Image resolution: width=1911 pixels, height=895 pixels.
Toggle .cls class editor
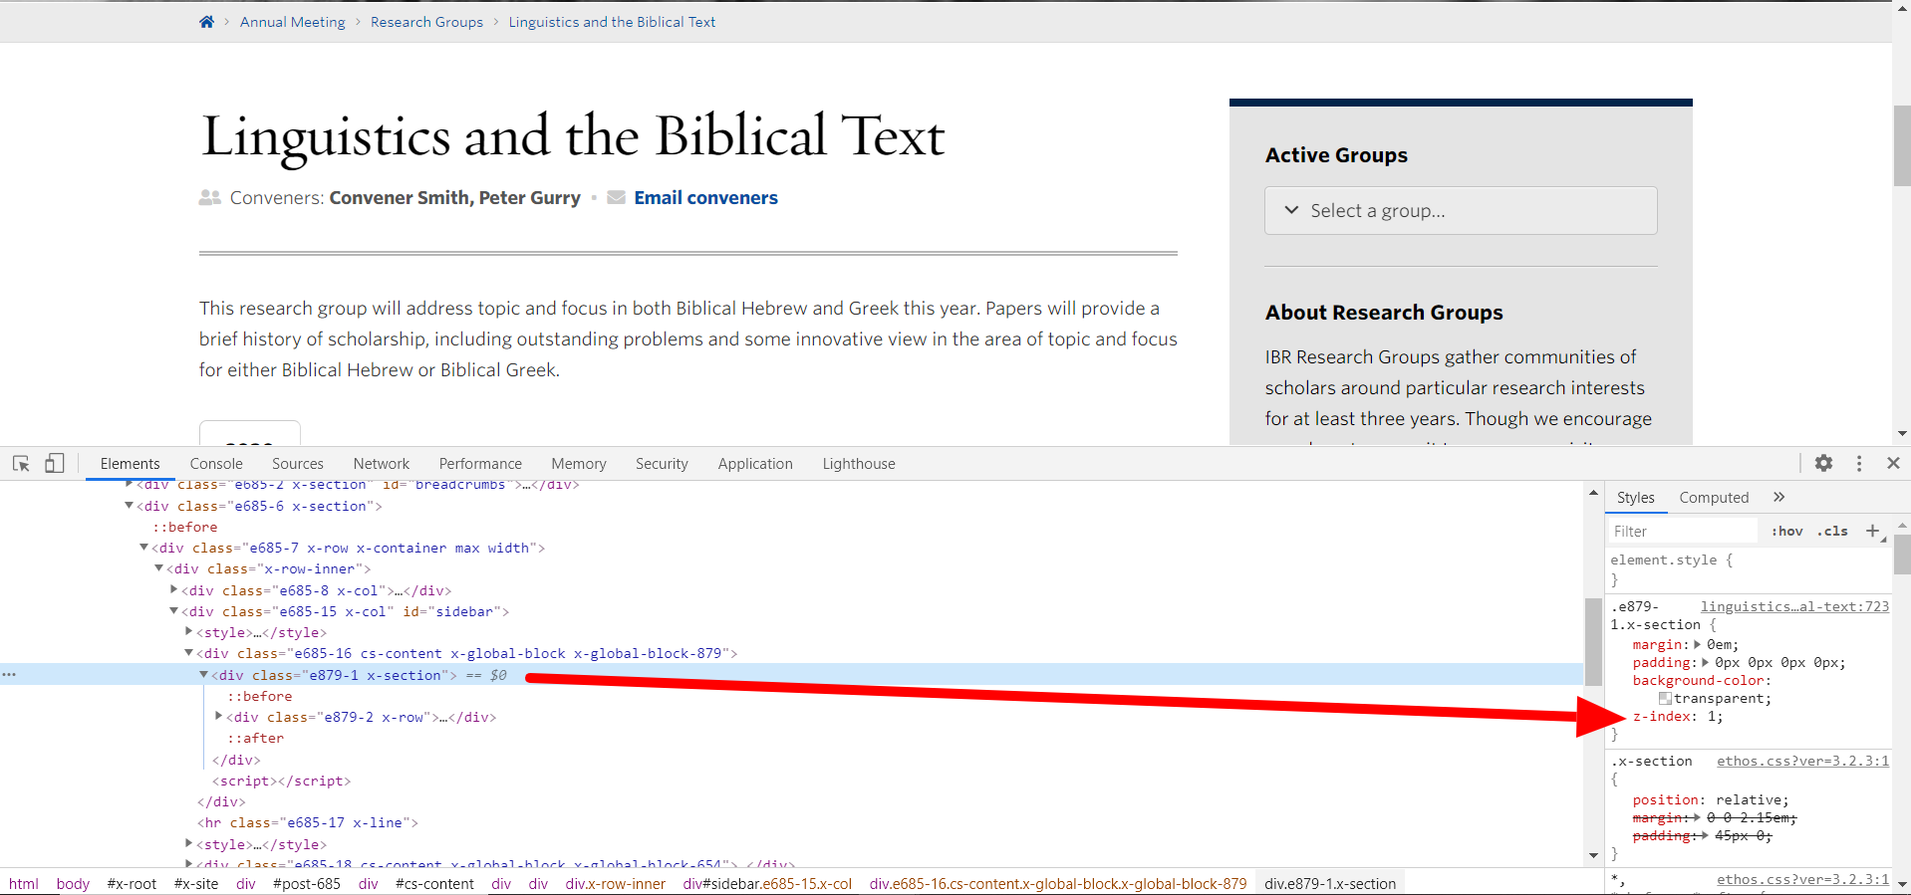coord(1833,531)
